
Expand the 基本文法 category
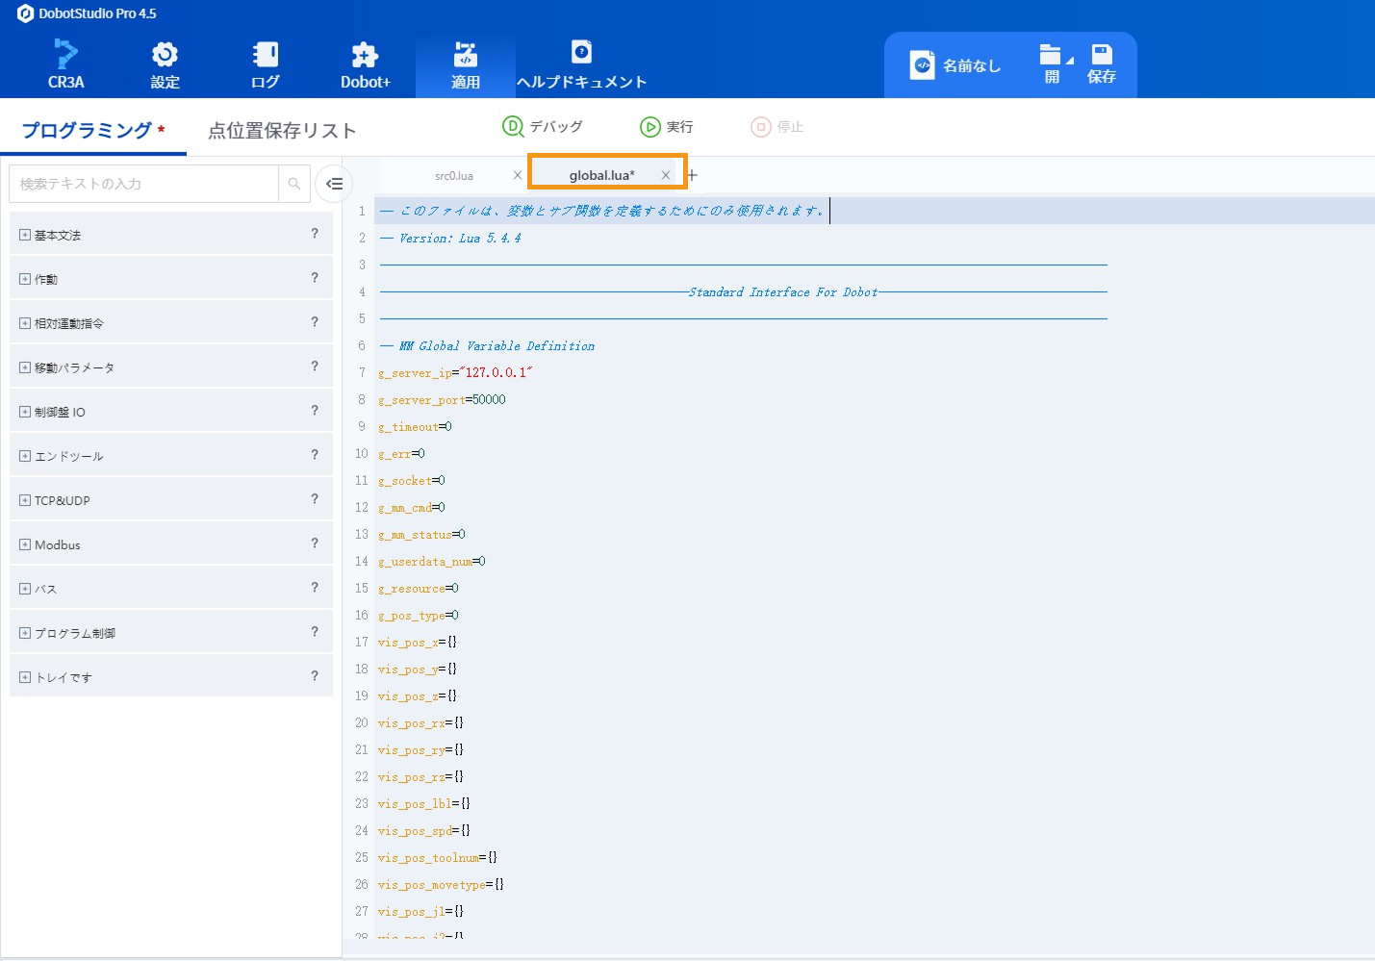[25, 235]
